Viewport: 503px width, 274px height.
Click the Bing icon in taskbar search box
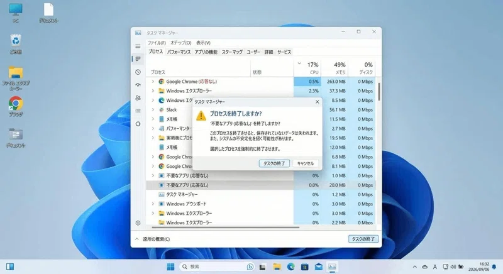(250, 266)
